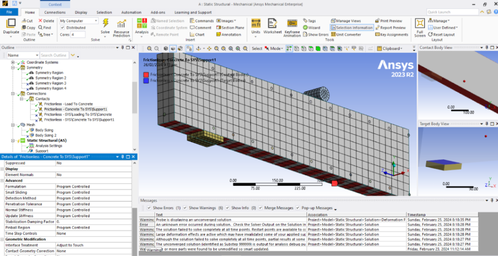The image size is (498, 256).
Task: Select Frictionless - Load To Concrete contact
Action: click(68, 104)
